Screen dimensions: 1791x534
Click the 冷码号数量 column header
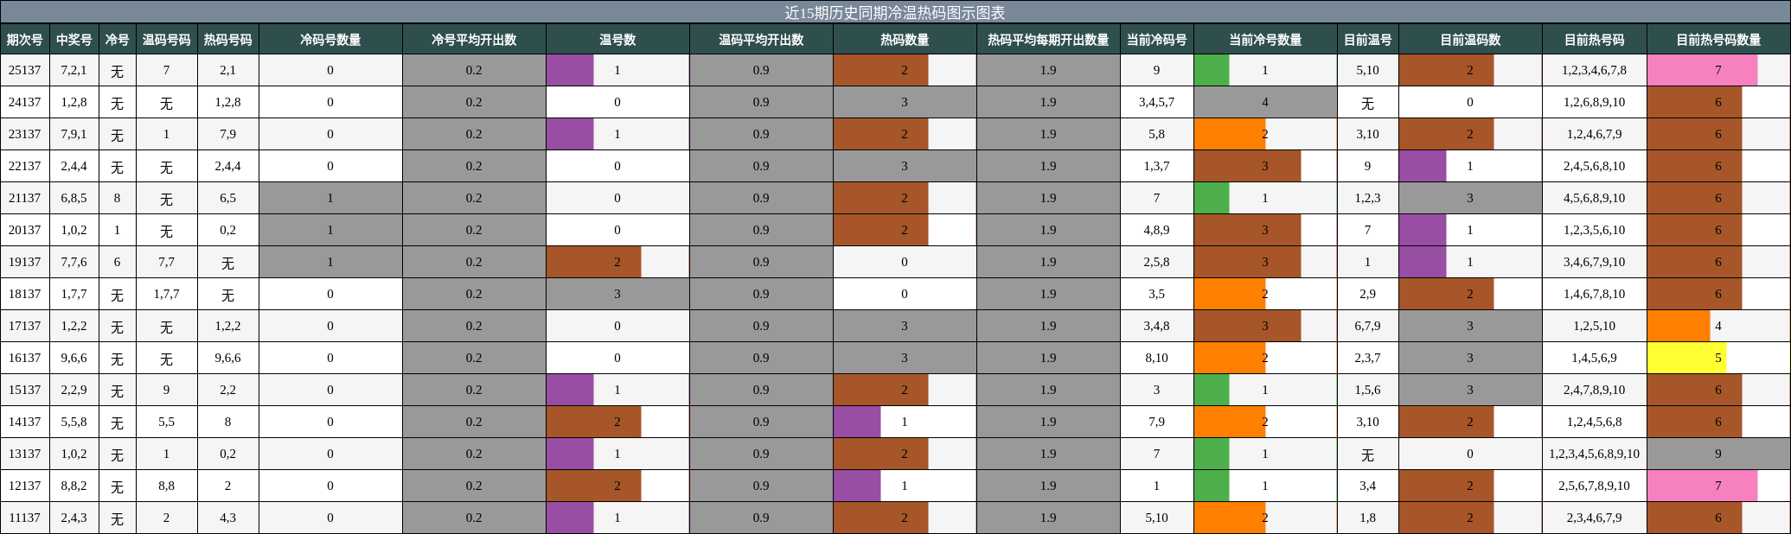(330, 39)
